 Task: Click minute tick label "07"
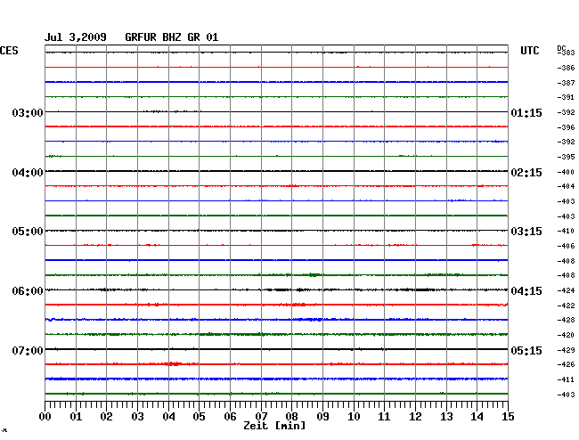coord(261,417)
